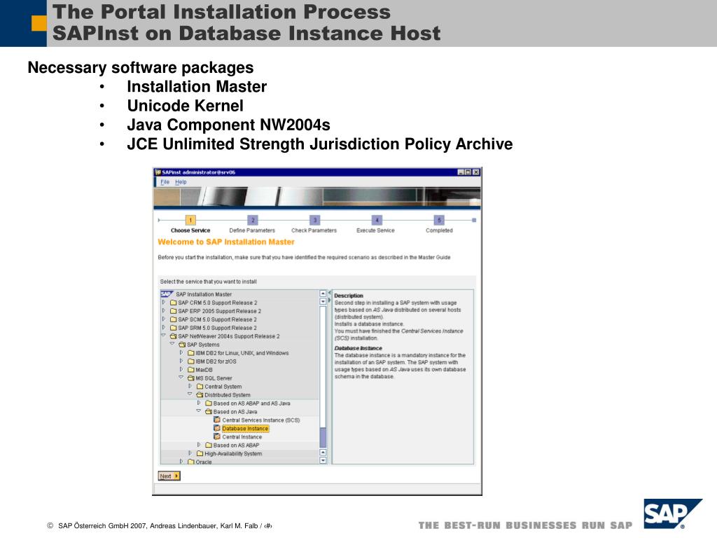The width and height of the screenshot is (717, 538).
Task: Click the Distributed System folder icon
Action: (200, 395)
